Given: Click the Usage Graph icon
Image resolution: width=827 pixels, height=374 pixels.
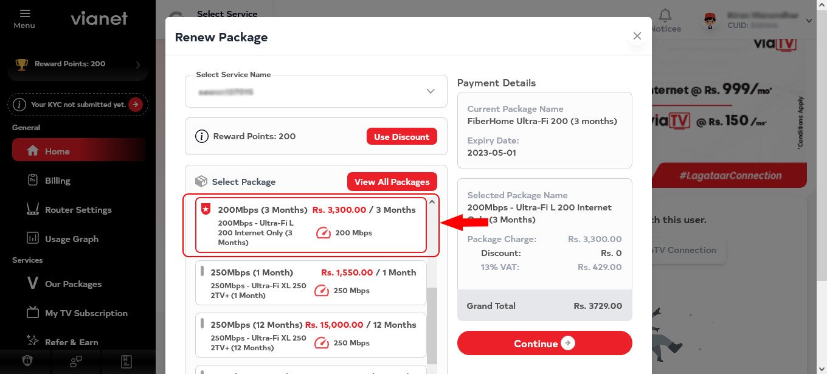Looking at the screenshot, I should point(33,239).
